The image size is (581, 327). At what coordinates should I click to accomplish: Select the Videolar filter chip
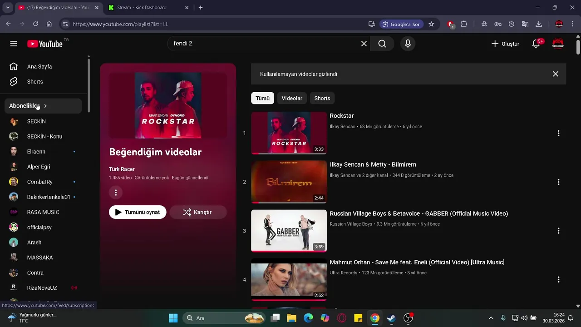click(292, 98)
